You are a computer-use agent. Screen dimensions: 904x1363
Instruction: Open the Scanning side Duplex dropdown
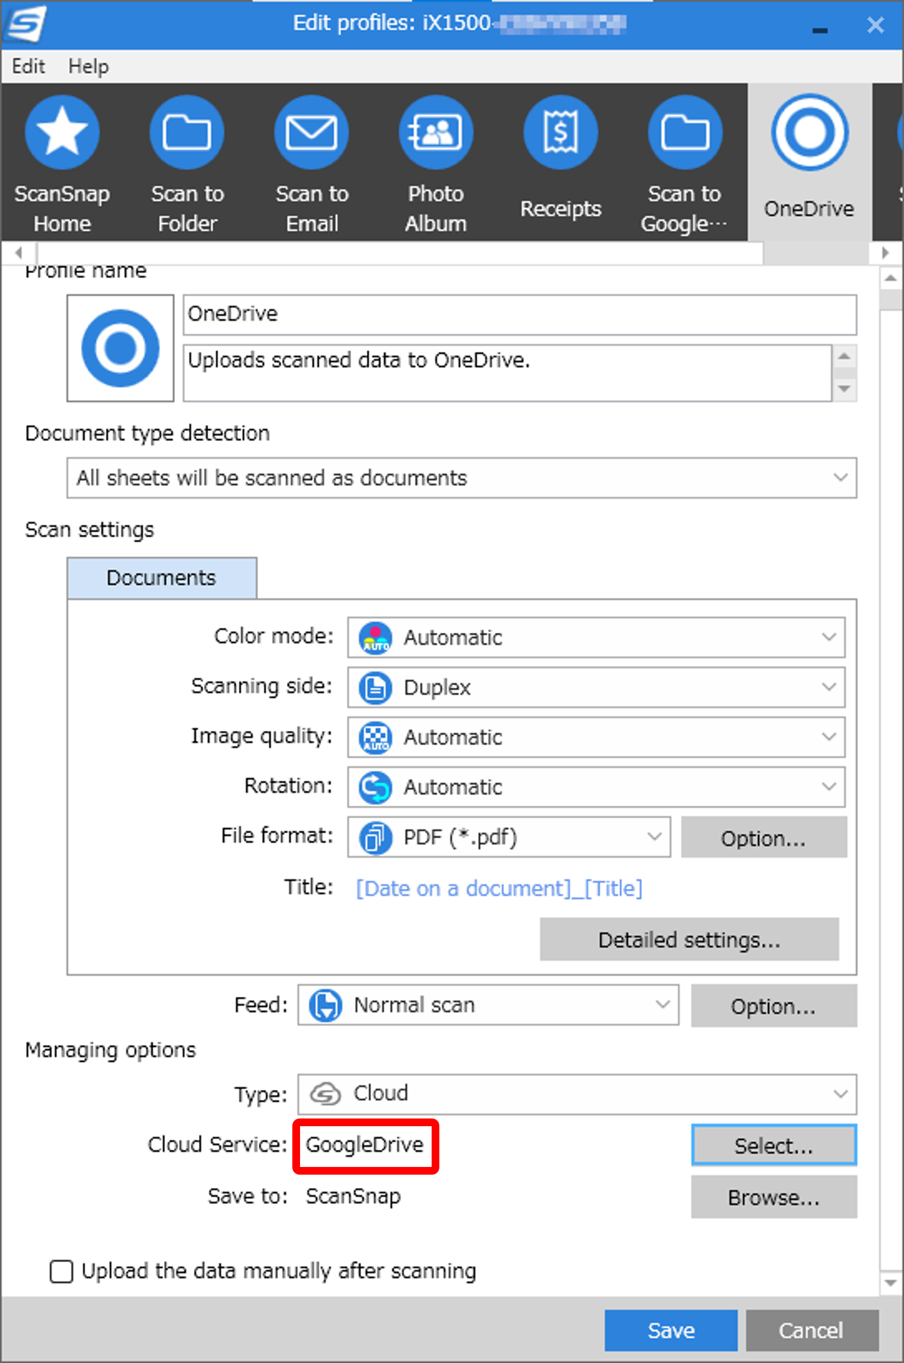pos(596,687)
